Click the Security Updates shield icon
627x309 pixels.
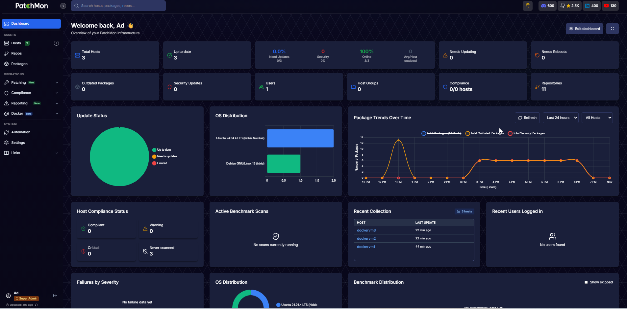pos(169,87)
